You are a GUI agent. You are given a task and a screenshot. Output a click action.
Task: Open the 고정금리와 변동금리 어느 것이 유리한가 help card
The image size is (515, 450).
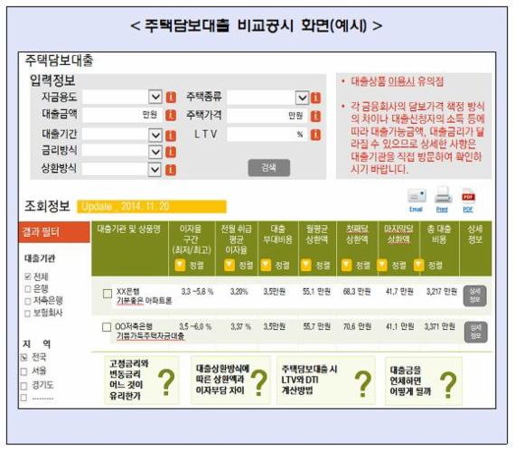click(142, 380)
